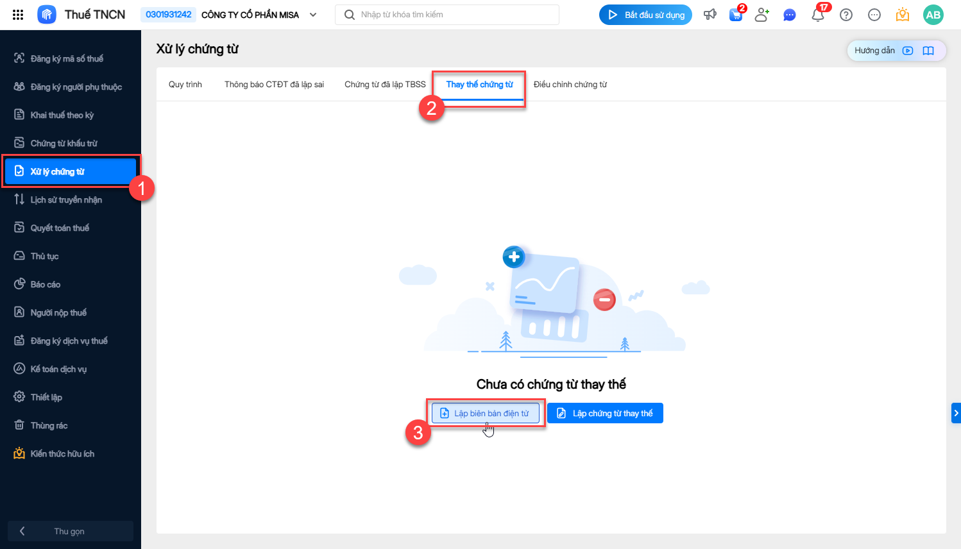The width and height of the screenshot is (961, 549).
Task: Open Lịch sử truyền nhận
Action: click(71, 199)
